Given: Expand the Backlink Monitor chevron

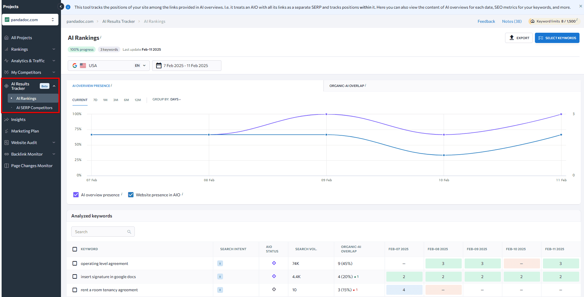Looking at the screenshot, I should [54, 154].
